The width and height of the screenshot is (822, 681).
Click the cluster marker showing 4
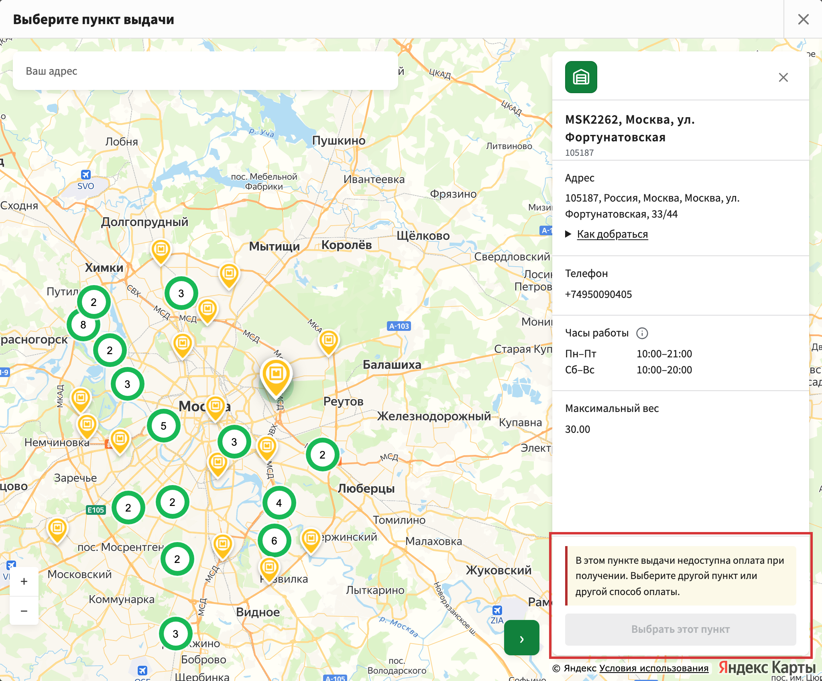point(279,503)
